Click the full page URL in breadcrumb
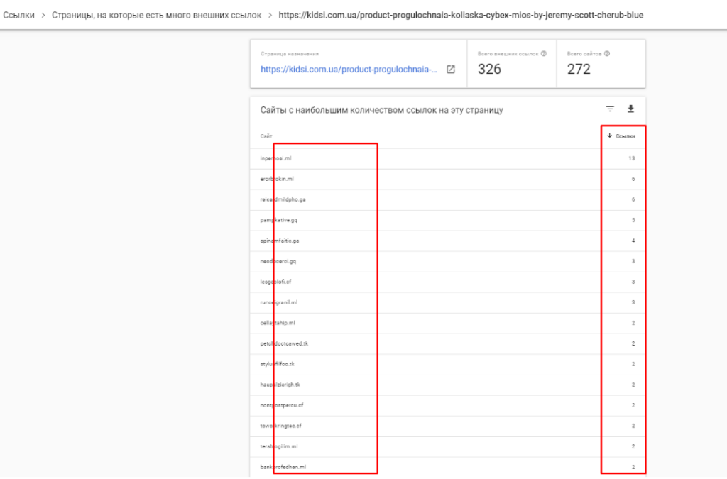The width and height of the screenshot is (727, 479). point(461,15)
